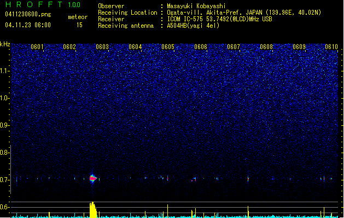Image resolution: width=344 pixels, height=218 pixels.
Task: Click the tall yellow intensity peak cluster
Action: [x=93, y=210]
